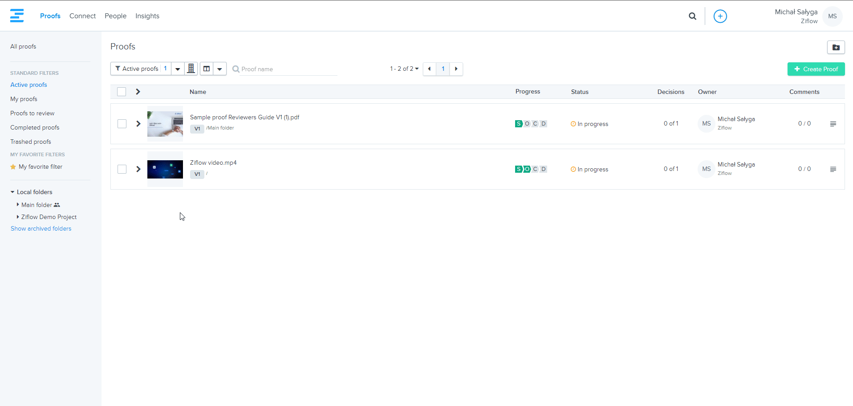Click the building view icon in toolbar

191,69
